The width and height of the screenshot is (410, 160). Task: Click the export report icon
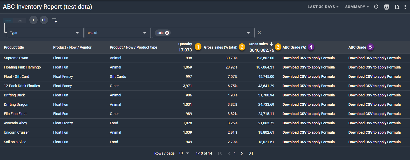pos(397,7)
